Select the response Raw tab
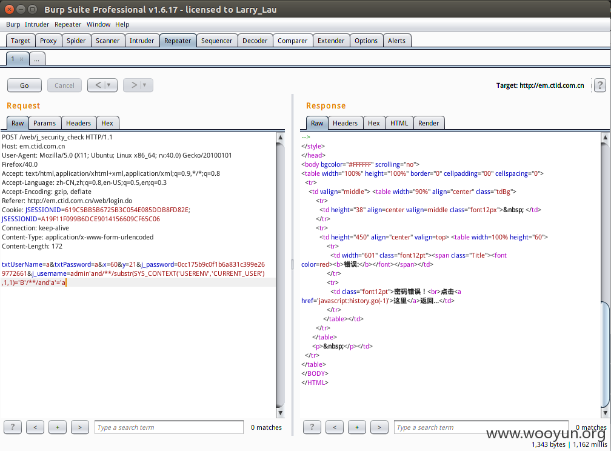 [x=317, y=123]
